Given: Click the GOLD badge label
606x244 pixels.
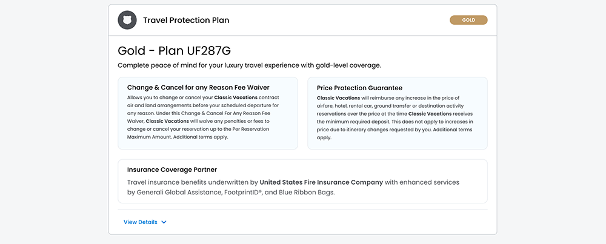Looking at the screenshot, I should click(468, 20).
